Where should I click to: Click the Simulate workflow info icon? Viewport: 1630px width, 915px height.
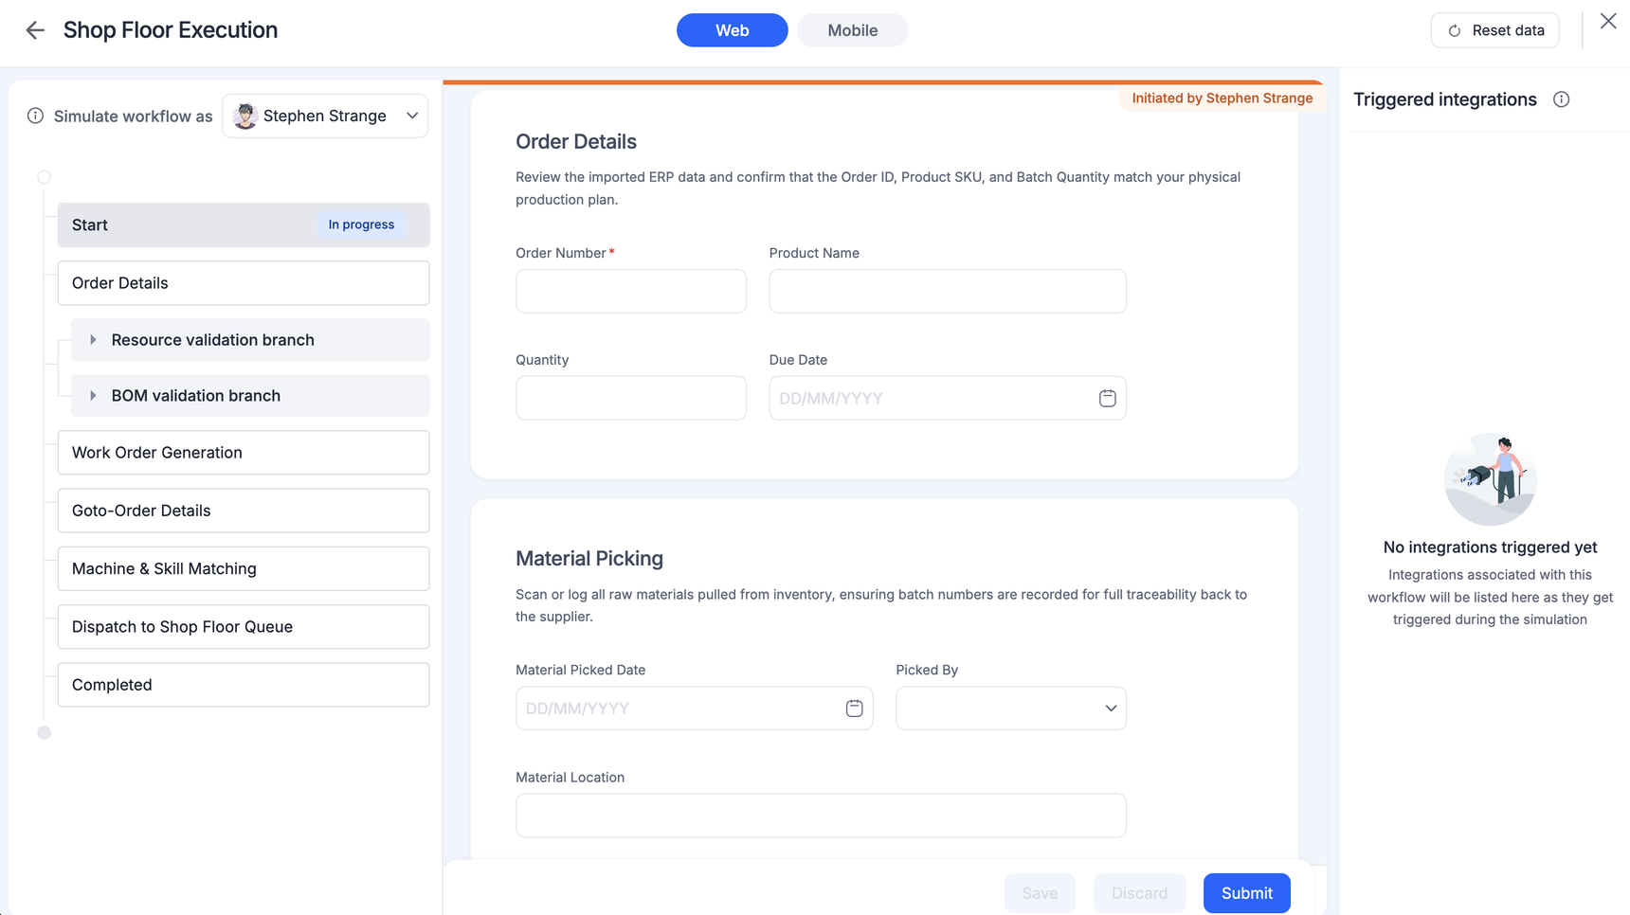(x=35, y=116)
